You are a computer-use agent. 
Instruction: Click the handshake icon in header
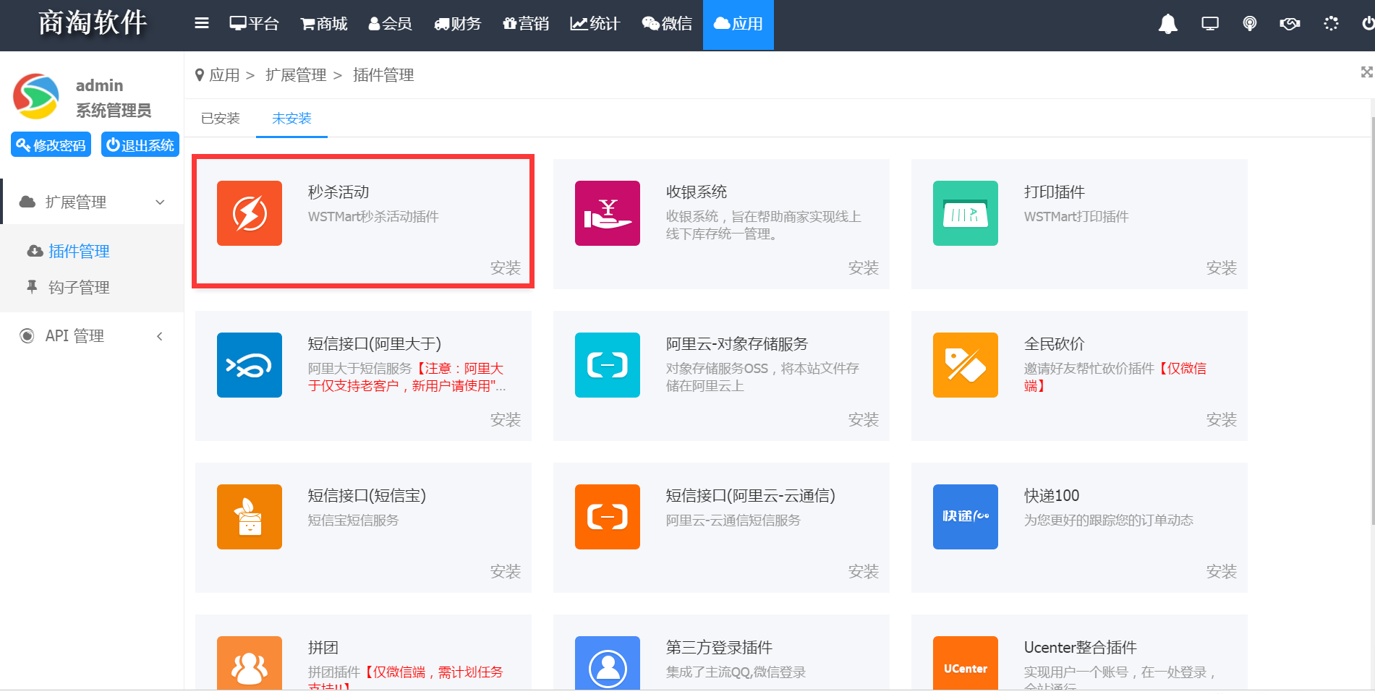point(1290,24)
